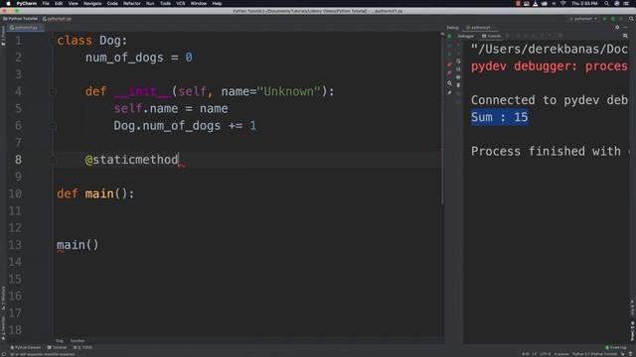Click 'class Dog:' on line 1
This screenshot has height=357, width=636.
click(x=92, y=41)
